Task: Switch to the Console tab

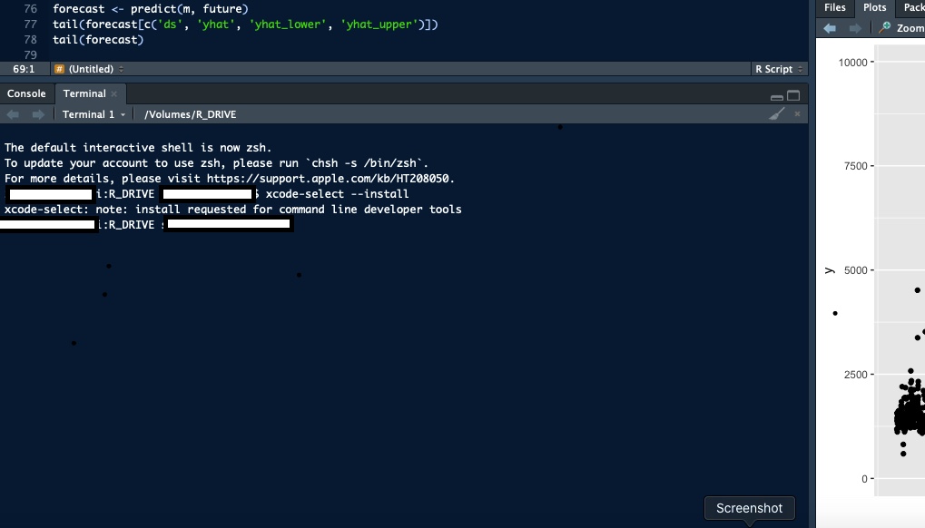Action: [26, 93]
